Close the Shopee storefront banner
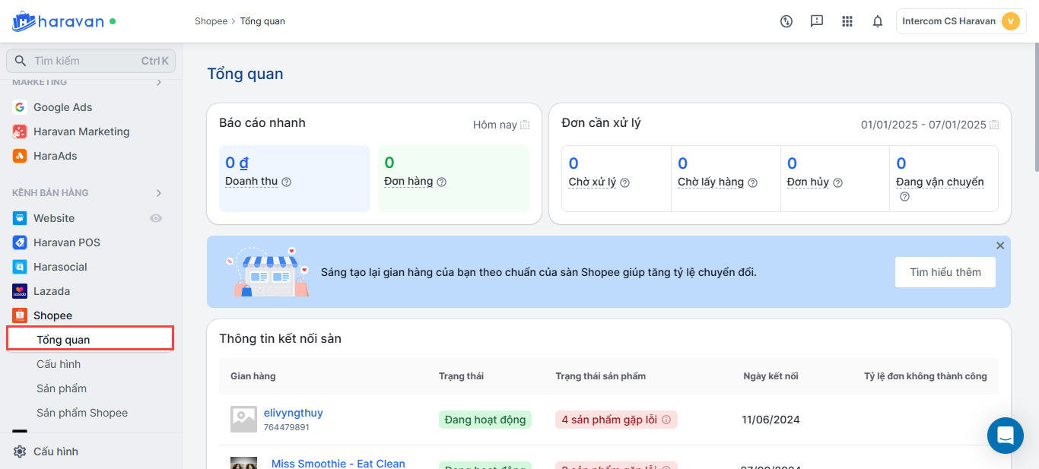Image resolution: width=1039 pixels, height=469 pixels. pyautogui.click(x=1000, y=246)
